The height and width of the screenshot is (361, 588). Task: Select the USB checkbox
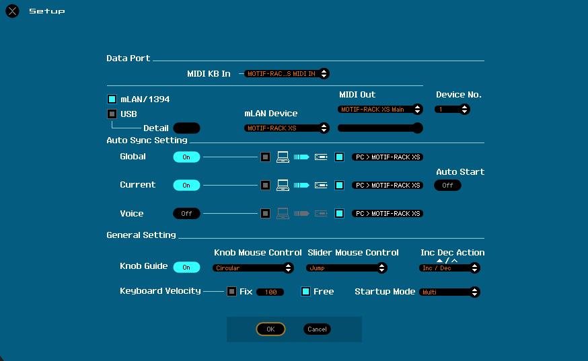point(112,114)
